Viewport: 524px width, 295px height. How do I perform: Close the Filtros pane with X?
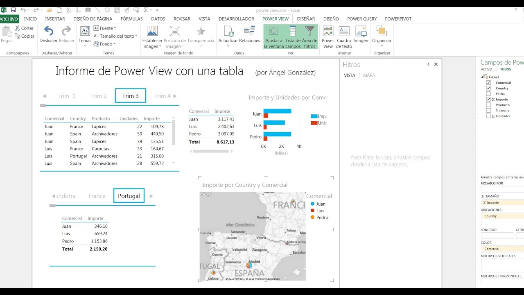point(436,64)
